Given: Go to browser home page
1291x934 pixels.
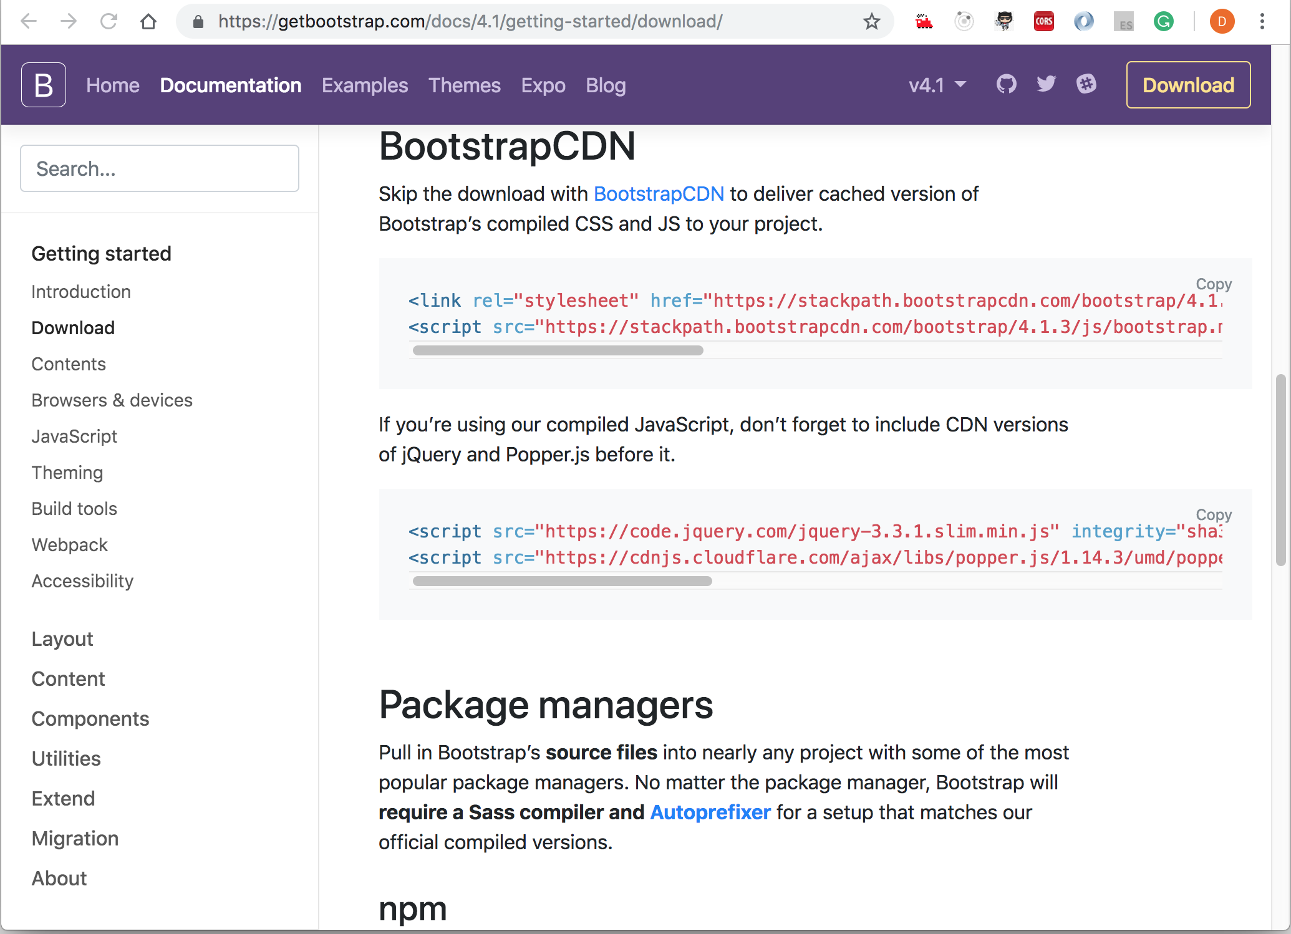Looking at the screenshot, I should (x=148, y=22).
